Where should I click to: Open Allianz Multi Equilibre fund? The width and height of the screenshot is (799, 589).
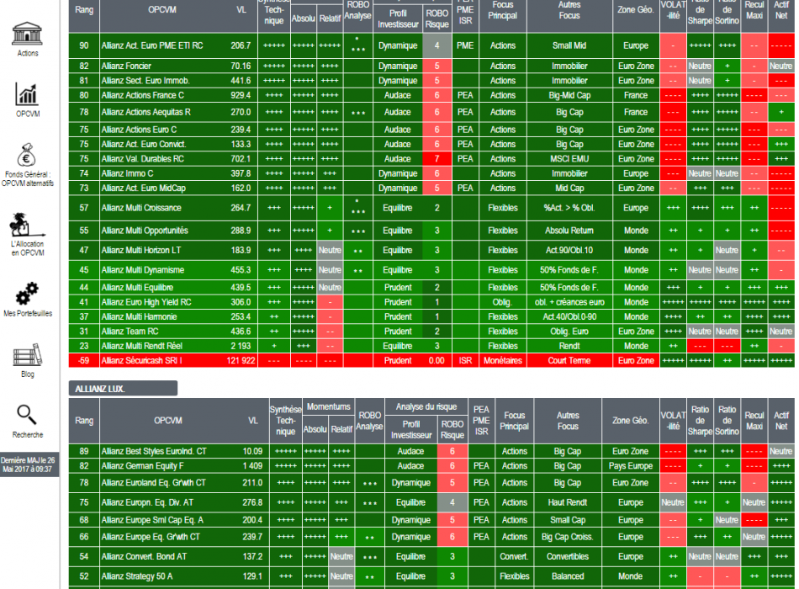tap(137, 288)
